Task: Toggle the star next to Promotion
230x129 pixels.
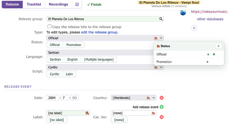Action: point(207,62)
